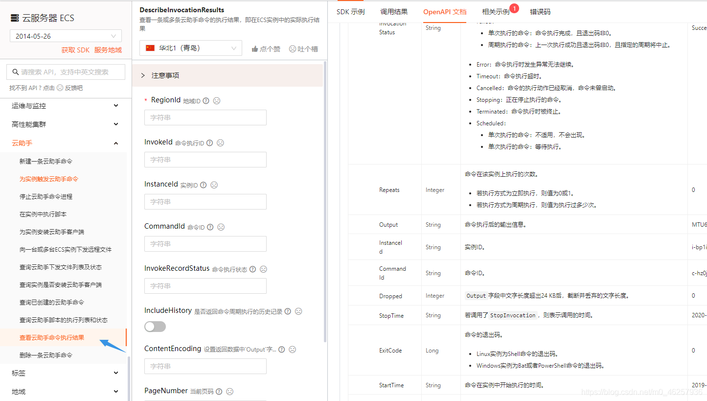707x401 pixels.
Task: Focus the CommandId input field
Action: [205, 244]
